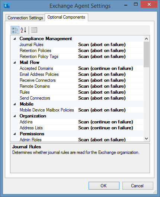Select the Accepted Domains row
The height and width of the screenshot is (197, 160).
81,68
